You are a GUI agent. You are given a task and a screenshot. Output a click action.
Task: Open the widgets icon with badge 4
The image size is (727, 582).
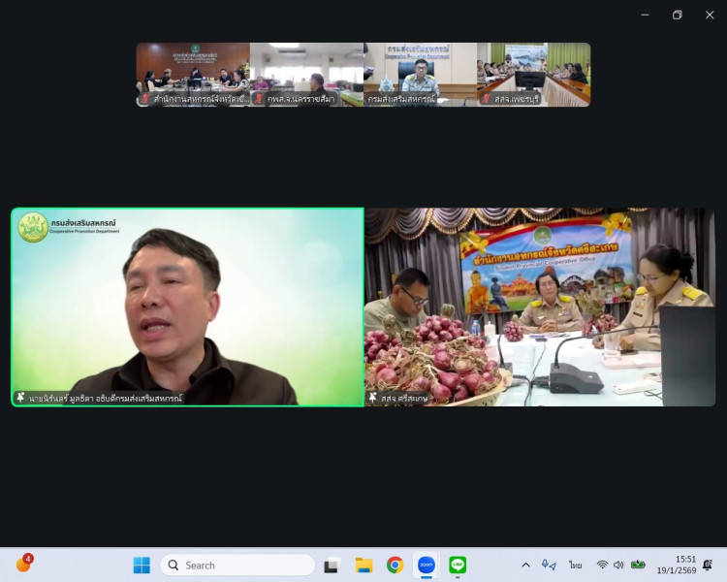(x=23, y=564)
